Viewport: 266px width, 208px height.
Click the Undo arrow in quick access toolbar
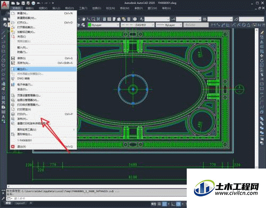click(x=38, y=3)
